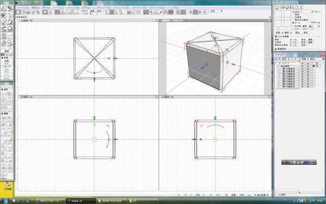This screenshot has width=326, height=204.
Task: Switch to Adobe Photoshop in taskbar
Action: tap(111, 201)
